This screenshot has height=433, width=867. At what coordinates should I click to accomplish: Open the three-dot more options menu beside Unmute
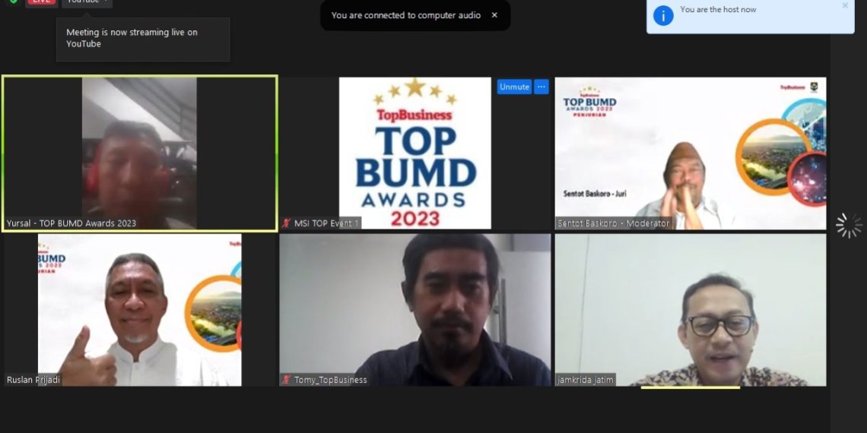click(x=541, y=87)
